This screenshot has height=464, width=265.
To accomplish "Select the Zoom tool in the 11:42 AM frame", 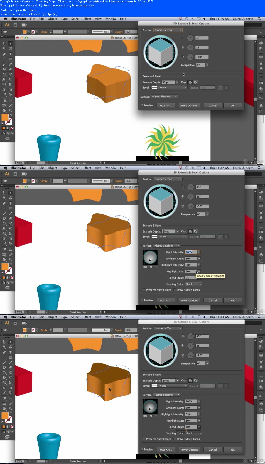I will 11,259.
